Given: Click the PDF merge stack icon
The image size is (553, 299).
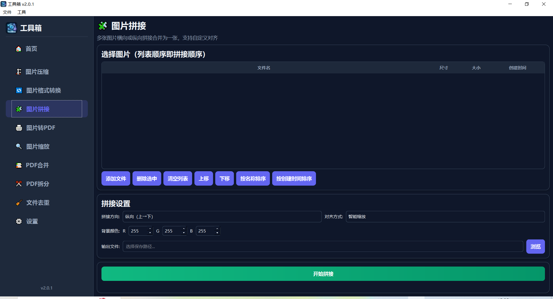Looking at the screenshot, I should 19,165.
